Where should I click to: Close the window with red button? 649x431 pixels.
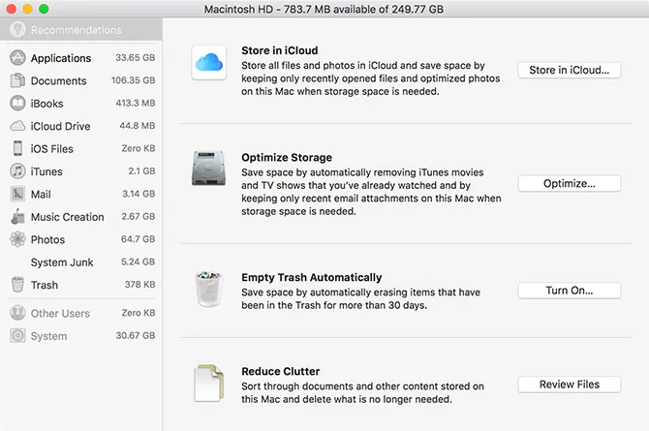pos(12,9)
